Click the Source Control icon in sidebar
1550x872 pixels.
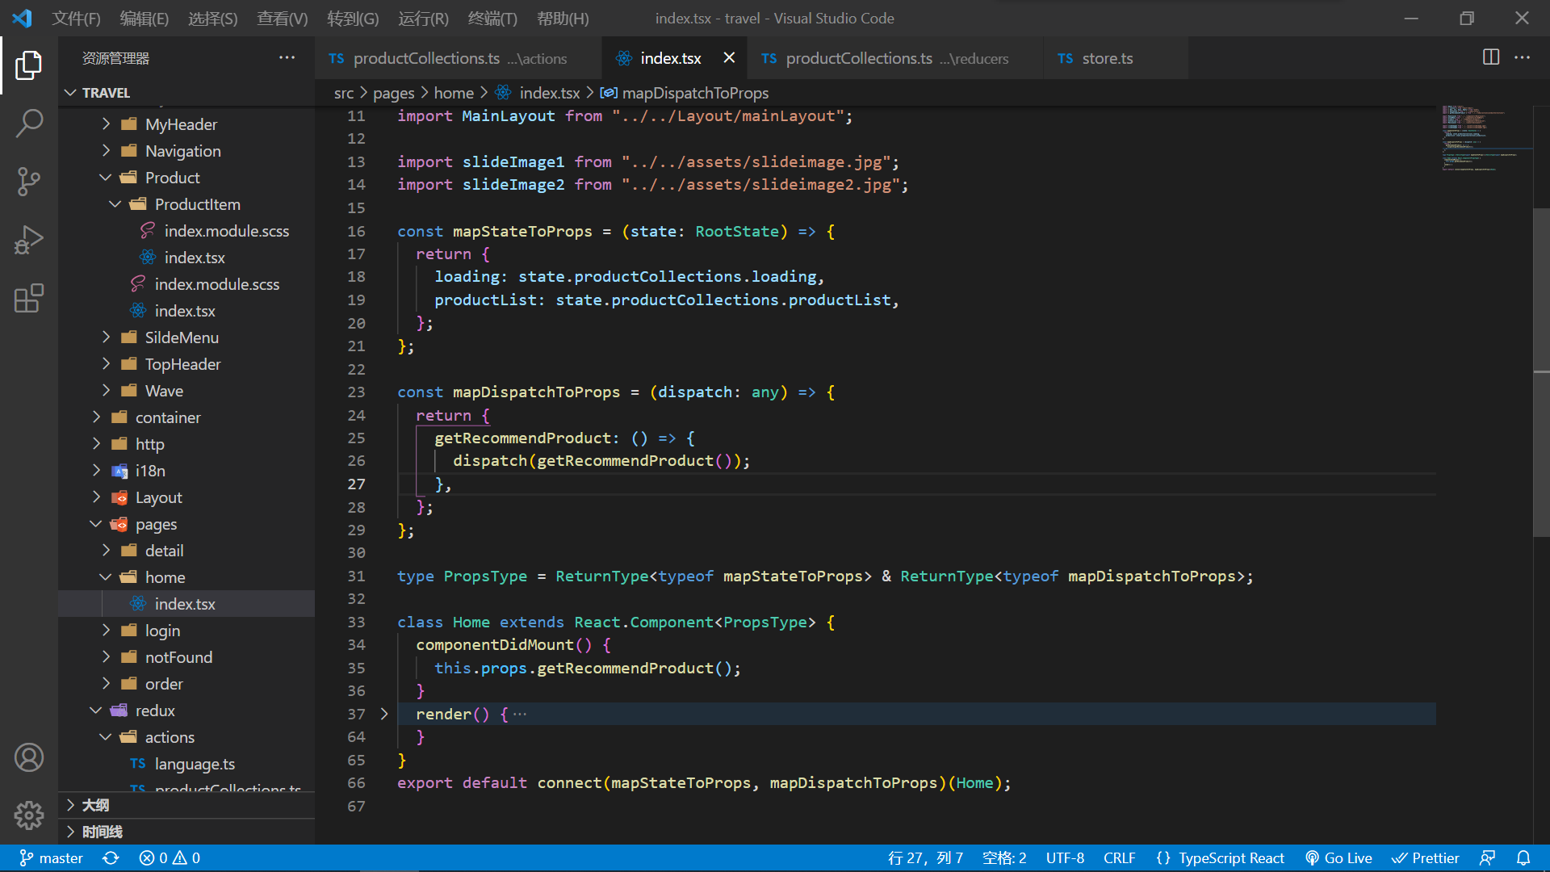(x=29, y=181)
